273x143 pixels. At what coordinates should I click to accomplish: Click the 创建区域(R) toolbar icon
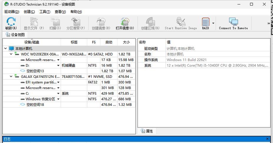(x=150, y=22)
